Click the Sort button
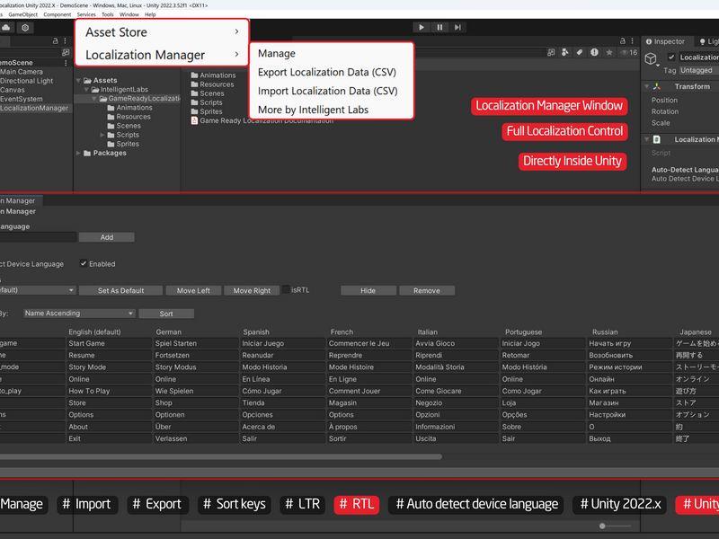This screenshot has width=719, height=539. click(x=166, y=314)
